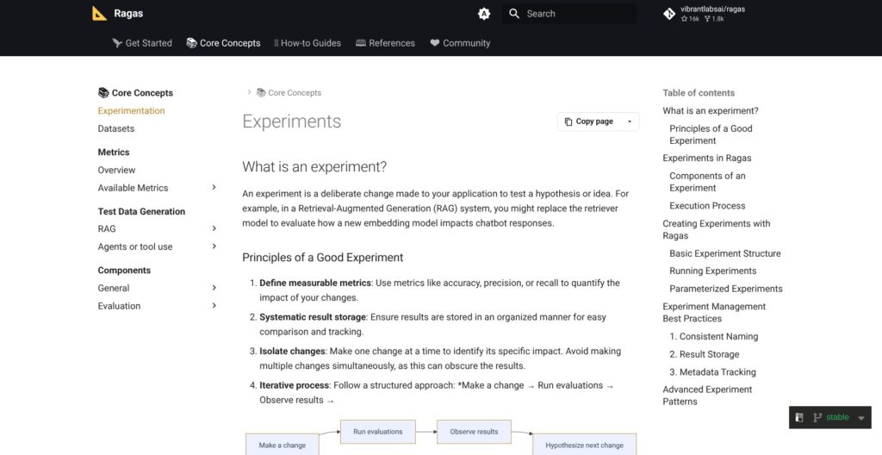Click the book icon in version widget
The height and width of the screenshot is (455, 882).
[x=799, y=417]
